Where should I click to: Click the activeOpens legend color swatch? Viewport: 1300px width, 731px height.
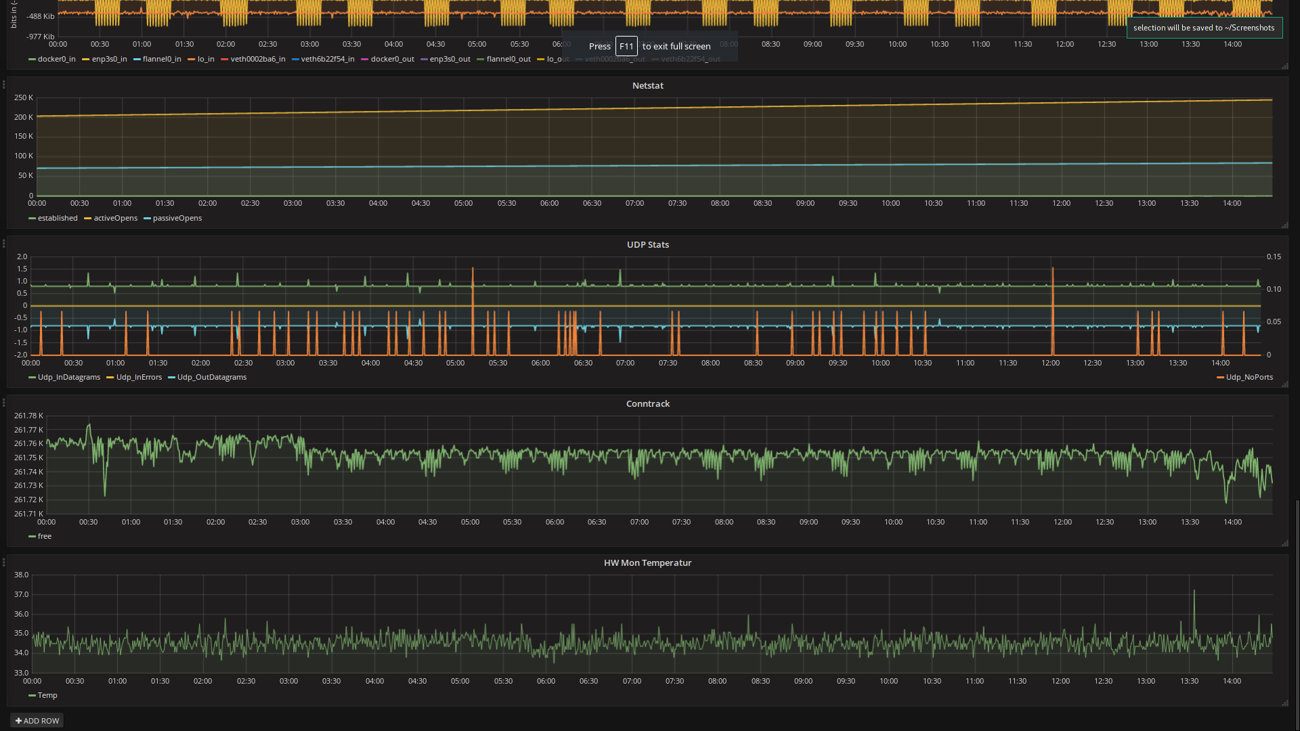pyautogui.click(x=88, y=219)
